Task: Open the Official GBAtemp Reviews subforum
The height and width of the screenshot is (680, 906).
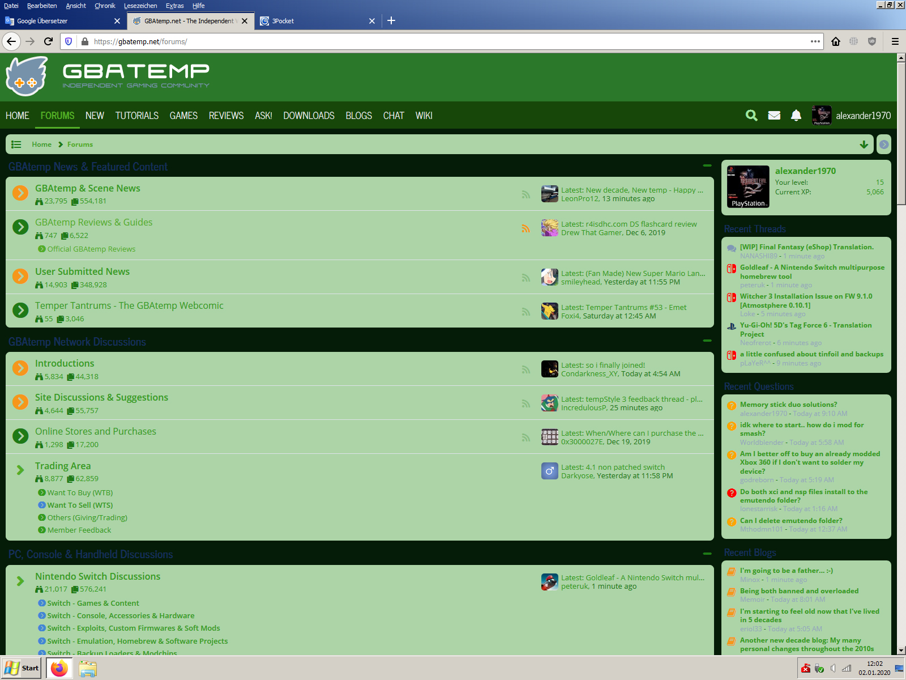Action: [91, 249]
